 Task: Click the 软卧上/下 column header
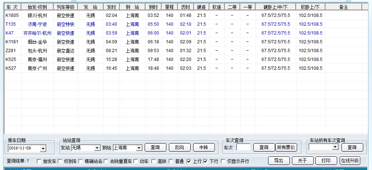pos(311,7)
